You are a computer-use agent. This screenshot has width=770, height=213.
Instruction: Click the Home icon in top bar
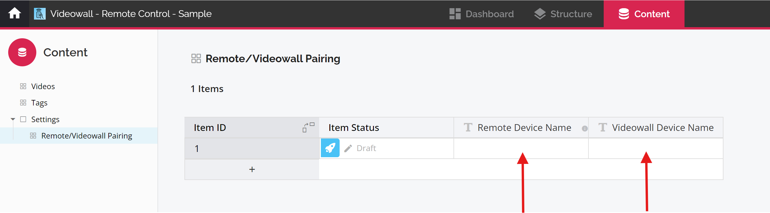[x=14, y=14]
